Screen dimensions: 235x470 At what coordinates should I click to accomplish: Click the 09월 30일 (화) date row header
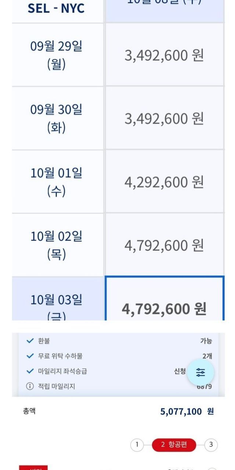point(57,119)
